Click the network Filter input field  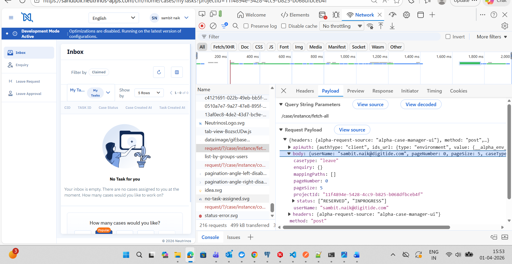click(x=319, y=37)
